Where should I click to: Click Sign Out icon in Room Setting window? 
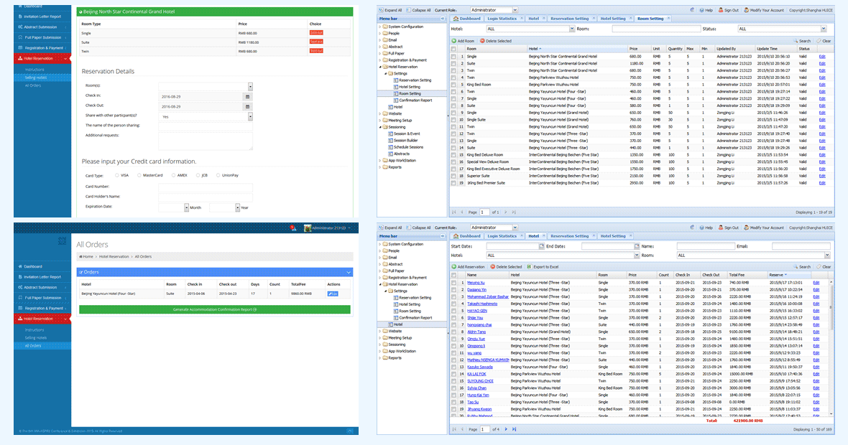point(720,10)
